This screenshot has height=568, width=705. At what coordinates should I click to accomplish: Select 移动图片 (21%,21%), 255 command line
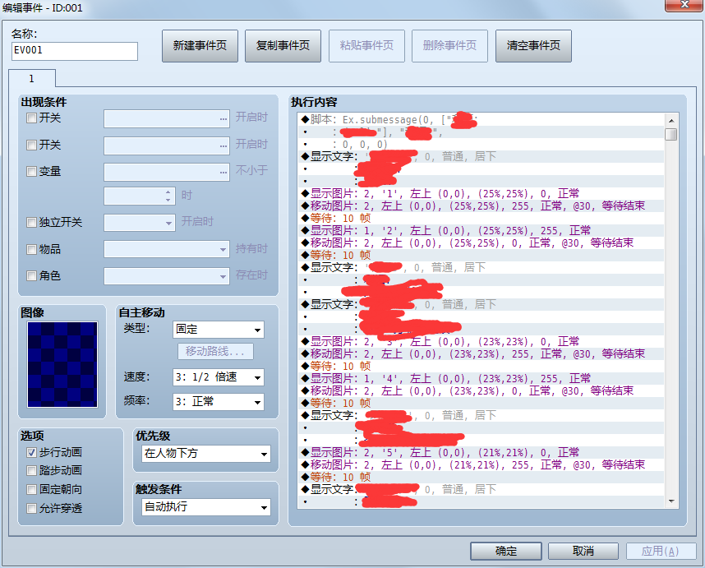tap(481, 465)
